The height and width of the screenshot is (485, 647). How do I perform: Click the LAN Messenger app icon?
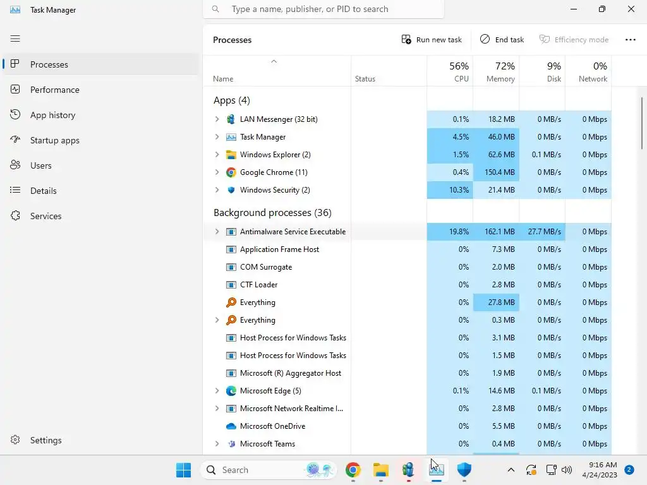point(231,119)
